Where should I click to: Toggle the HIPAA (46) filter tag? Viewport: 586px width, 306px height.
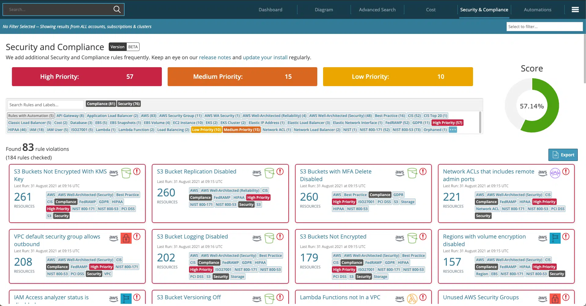pyautogui.click(x=17, y=130)
